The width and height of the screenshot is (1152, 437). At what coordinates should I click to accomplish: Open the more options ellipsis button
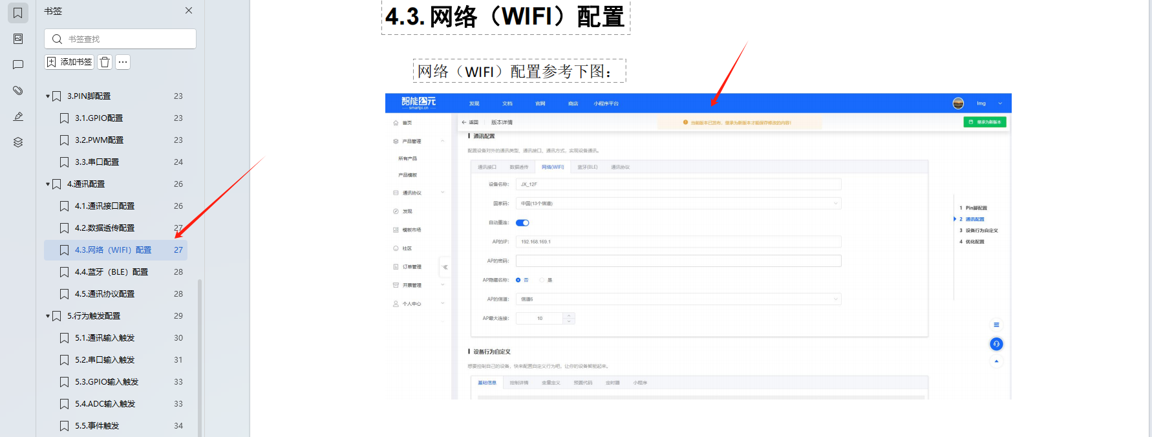[x=123, y=62]
